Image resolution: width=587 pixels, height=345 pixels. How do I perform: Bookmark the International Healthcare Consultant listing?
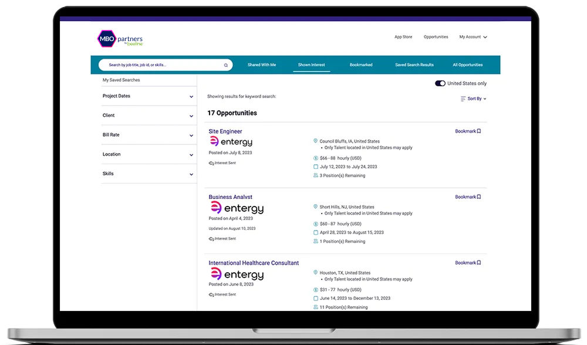coord(468,263)
